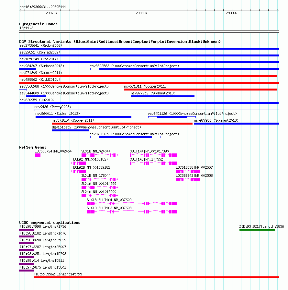
Task: Click the LOC606724 magenta gene block
Action: coord(38,155)
